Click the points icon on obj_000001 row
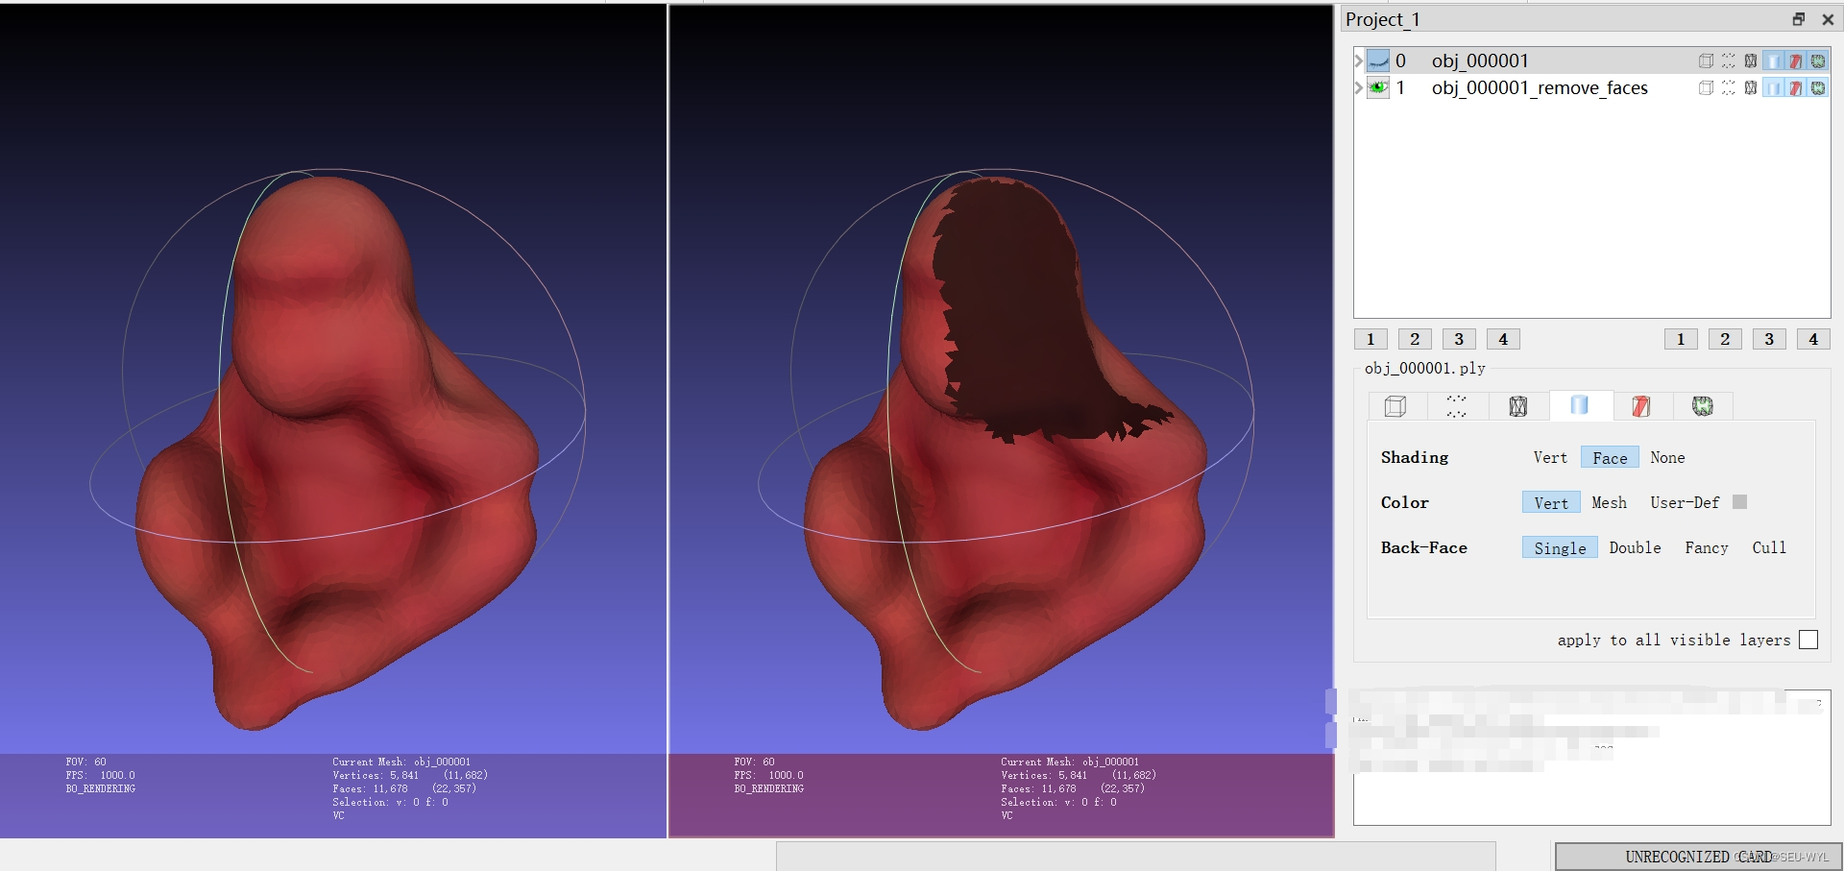1844x871 pixels. [x=1728, y=60]
